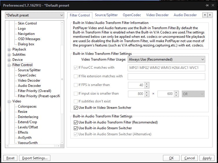Click the Cancel button
Viewport: 218px width, 163px height.
189,158
